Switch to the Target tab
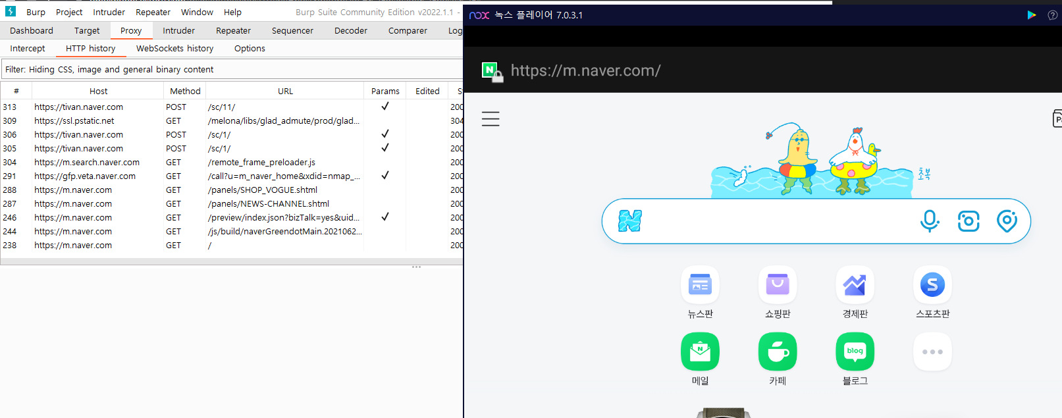The image size is (1062, 418). coord(87,30)
